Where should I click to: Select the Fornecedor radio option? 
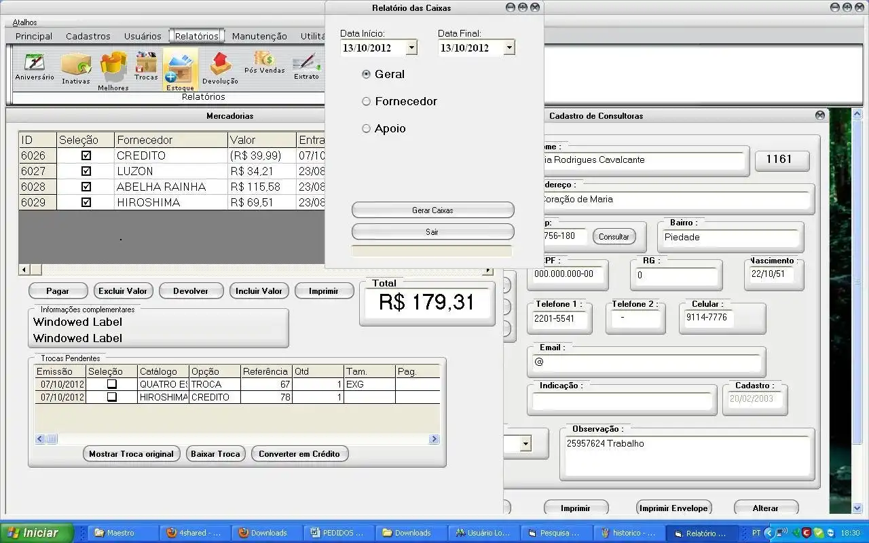367,101
